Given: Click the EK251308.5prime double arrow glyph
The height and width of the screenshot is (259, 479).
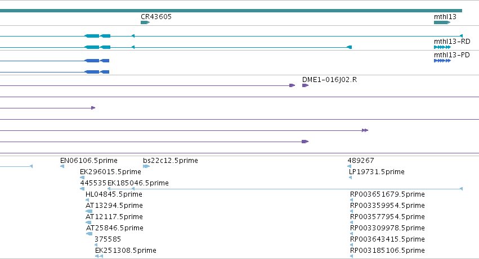Looking at the screenshot, I should (x=99, y=256).
